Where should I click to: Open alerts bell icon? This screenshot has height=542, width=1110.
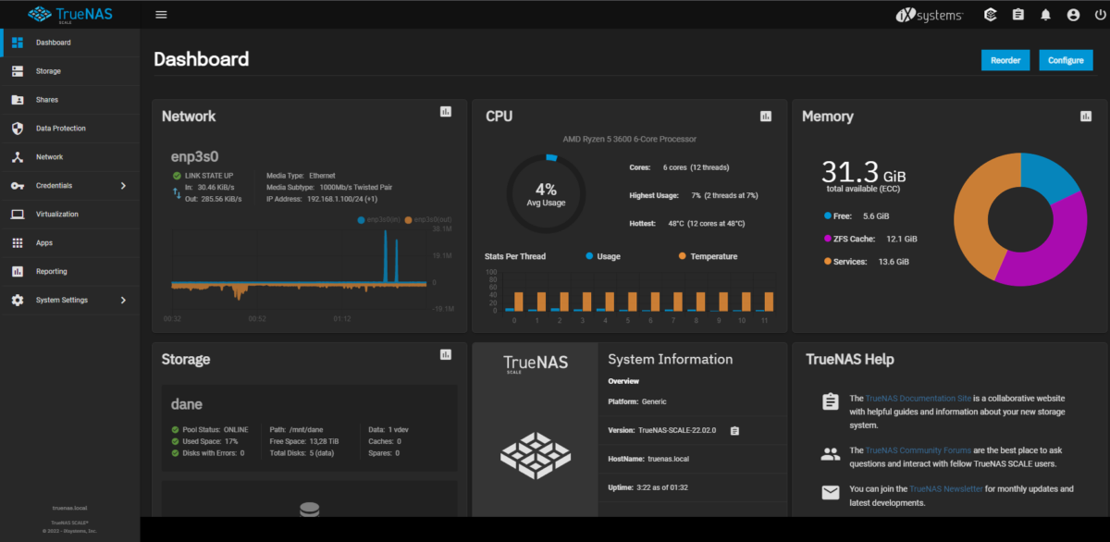pyautogui.click(x=1045, y=15)
